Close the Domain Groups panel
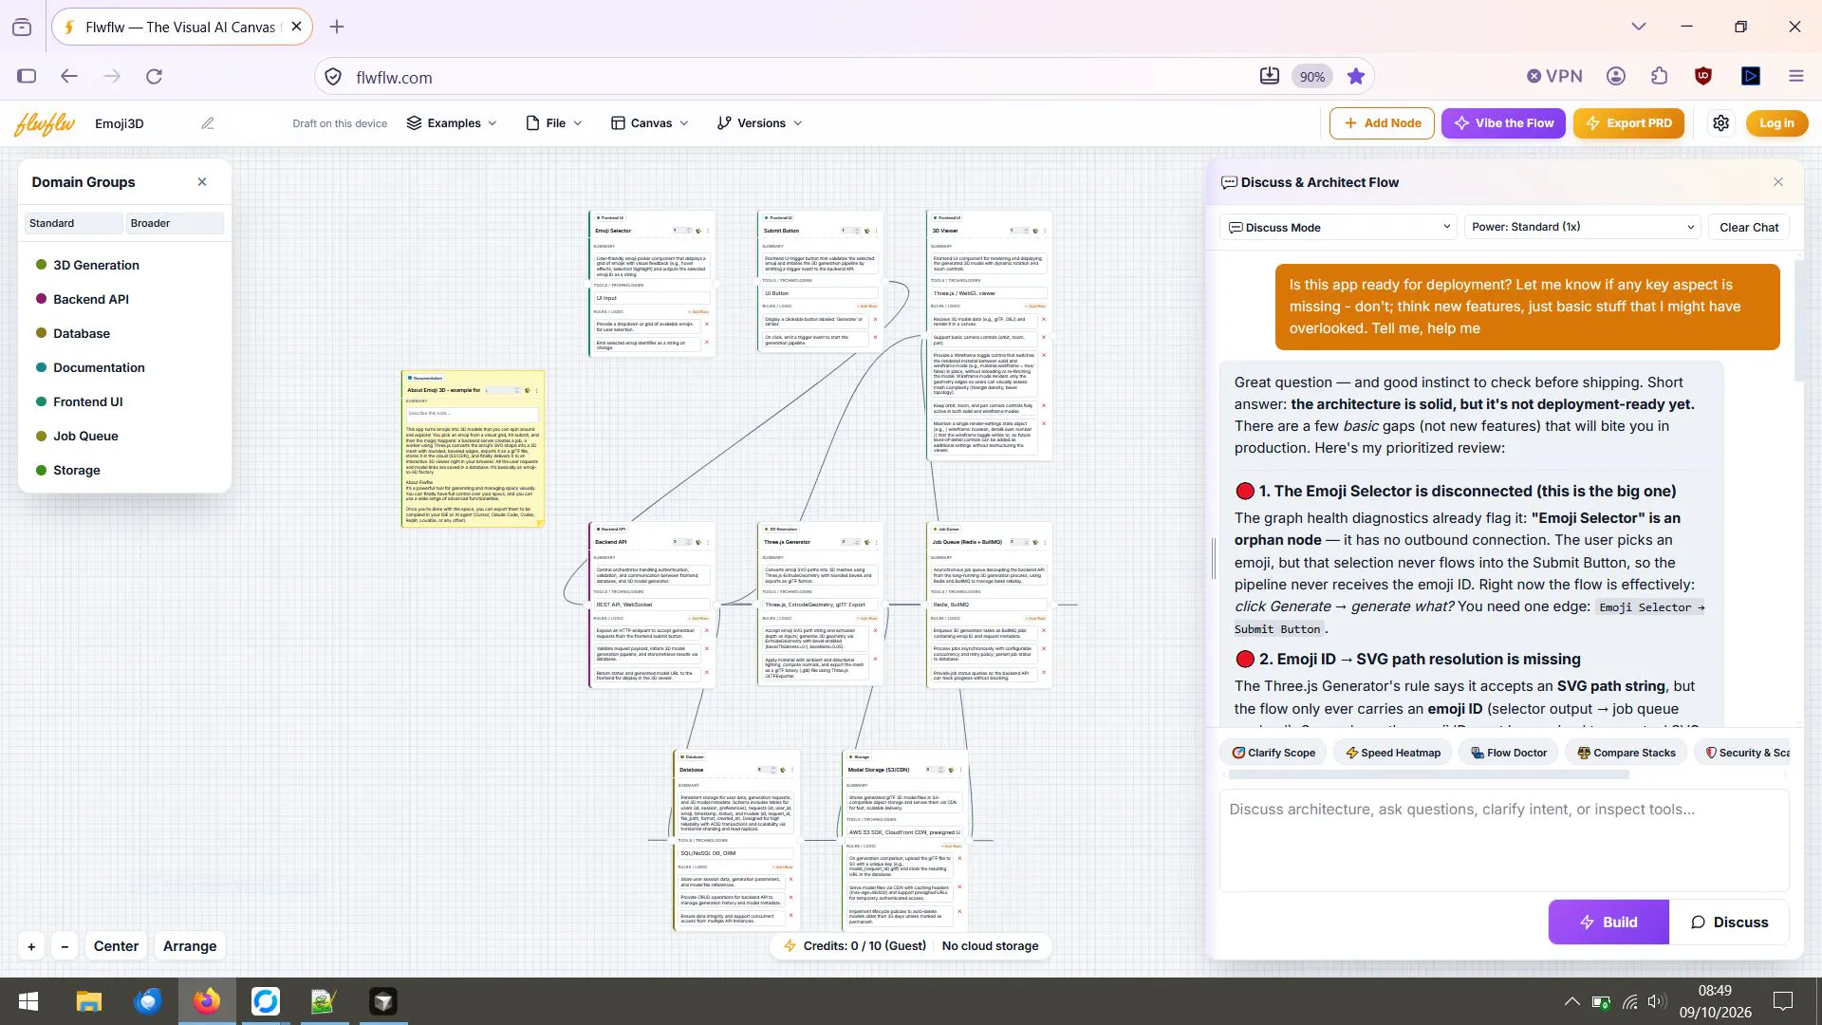 202,182
